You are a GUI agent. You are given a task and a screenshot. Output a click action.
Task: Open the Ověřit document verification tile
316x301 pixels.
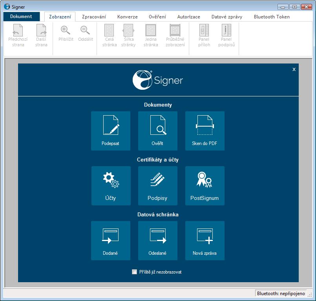click(x=158, y=131)
